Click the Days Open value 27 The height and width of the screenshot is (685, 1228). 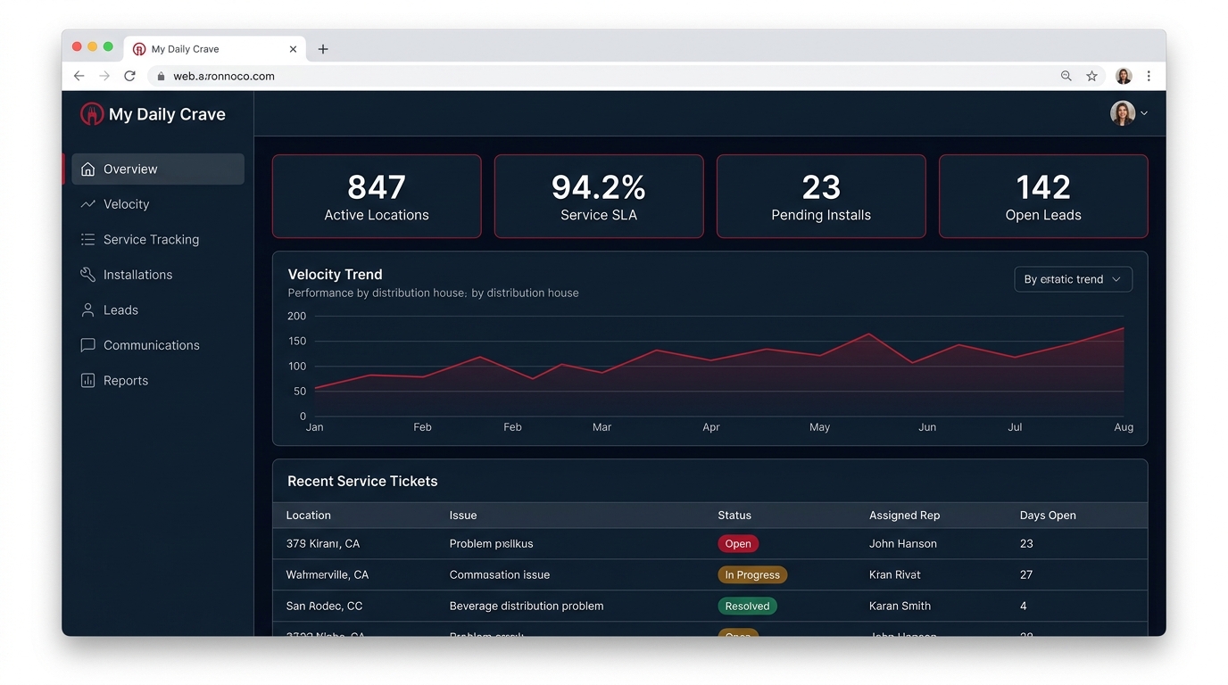(1026, 575)
